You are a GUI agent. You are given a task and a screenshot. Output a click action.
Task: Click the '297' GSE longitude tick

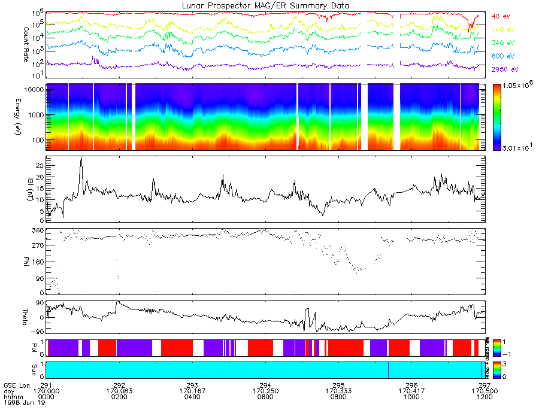tap(485, 385)
